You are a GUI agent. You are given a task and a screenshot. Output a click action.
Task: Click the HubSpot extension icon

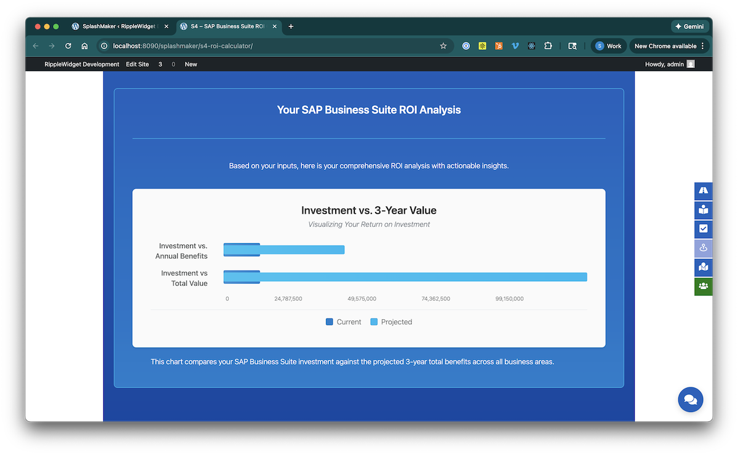pos(499,46)
